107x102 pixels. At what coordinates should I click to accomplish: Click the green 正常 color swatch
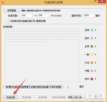[92, 46]
